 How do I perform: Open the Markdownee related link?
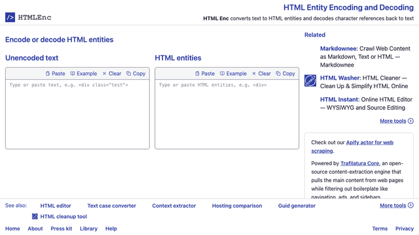[x=338, y=49]
